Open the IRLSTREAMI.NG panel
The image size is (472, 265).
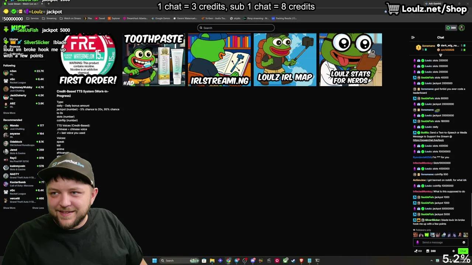click(x=219, y=60)
